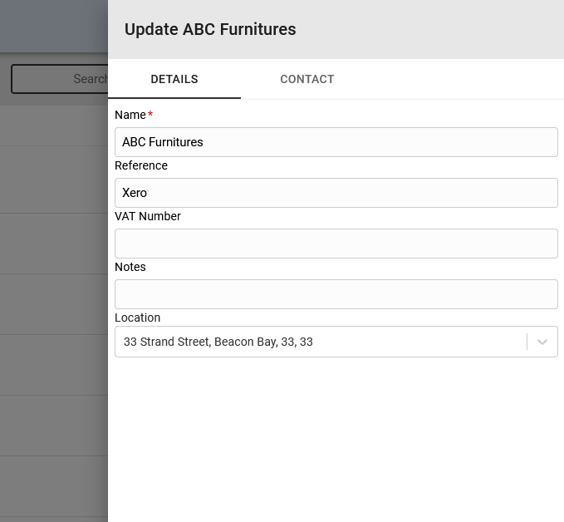Viewport: 564px width, 522px height.
Task: Click the empty Notes field
Action: click(336, 294)
